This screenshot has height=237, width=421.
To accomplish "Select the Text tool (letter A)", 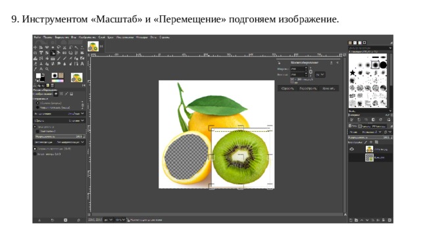I will (82, 64).
